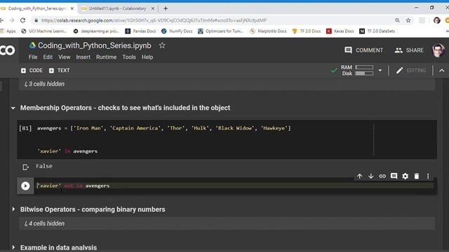This screenshot has width=449, height=252.
Task: Open Chrome profile avatar
Action: [437, 20]
